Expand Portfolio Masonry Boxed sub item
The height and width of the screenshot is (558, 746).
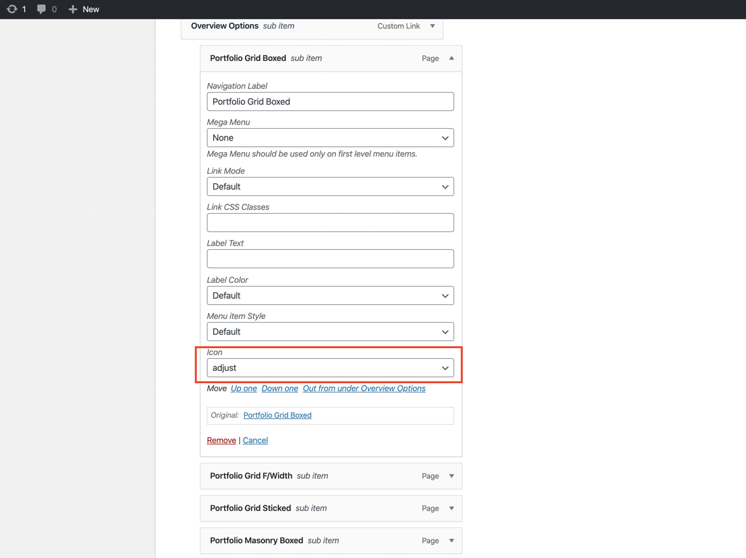coord(451,540)
